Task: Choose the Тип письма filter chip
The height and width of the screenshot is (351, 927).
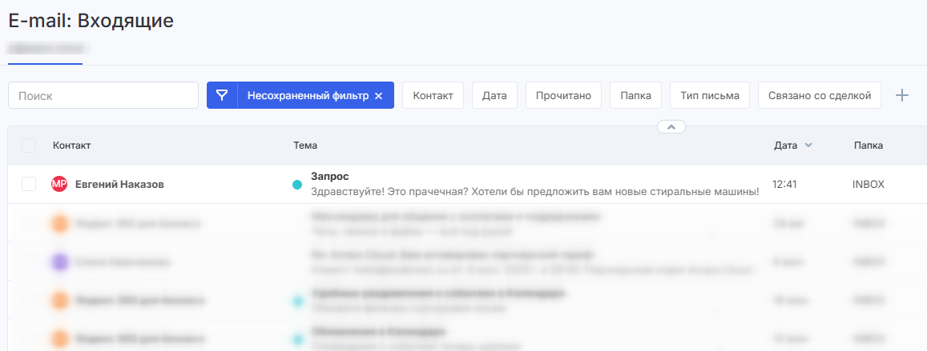Action: point(709,95)
